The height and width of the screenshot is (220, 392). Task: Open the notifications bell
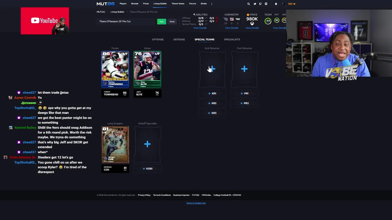coord(276,4)
